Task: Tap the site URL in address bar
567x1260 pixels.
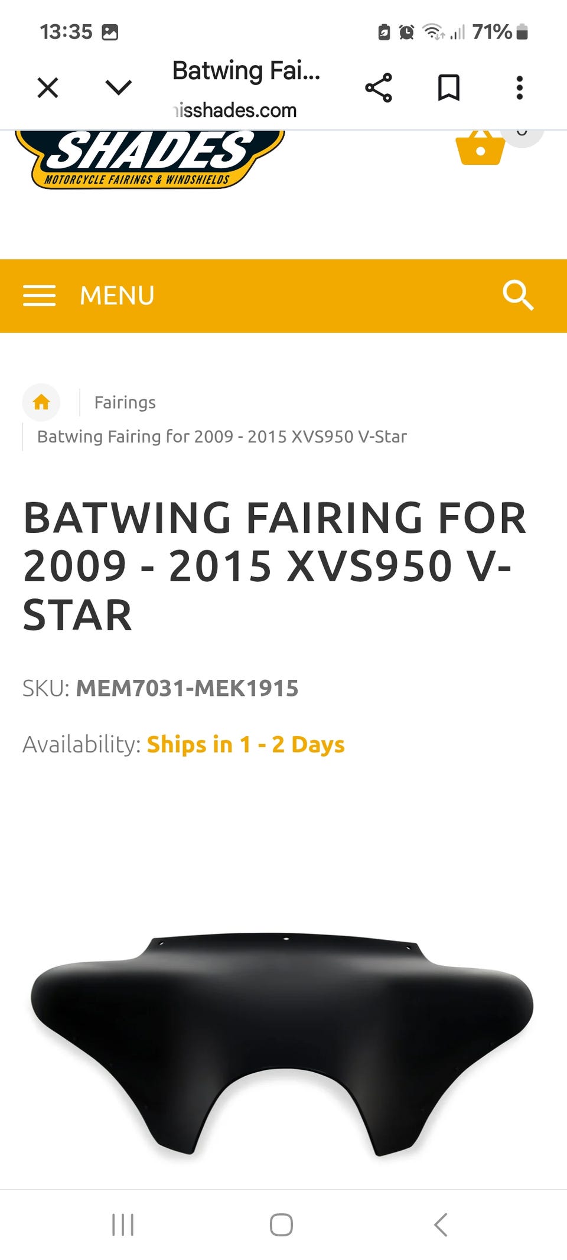Action: 235,110
